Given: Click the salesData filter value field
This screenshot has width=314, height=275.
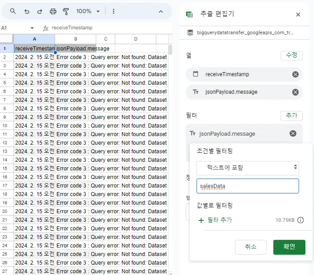Looking at the screenshot, I should coord(248,186).
